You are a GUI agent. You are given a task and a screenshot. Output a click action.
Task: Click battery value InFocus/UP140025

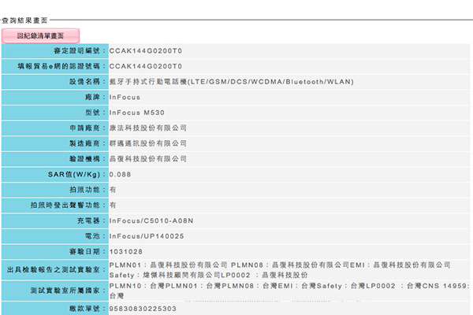point(147,236)
